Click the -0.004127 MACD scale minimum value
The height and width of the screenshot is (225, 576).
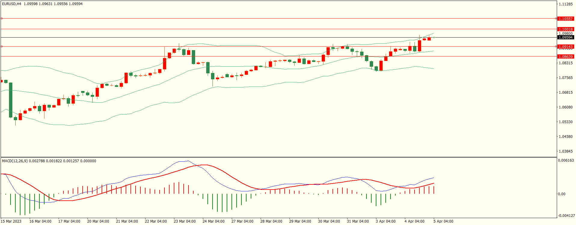(x=566, y=216)
